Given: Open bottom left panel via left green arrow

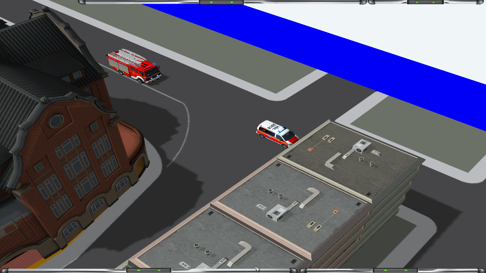Looking at the screenshot, I should coord(139,270).
